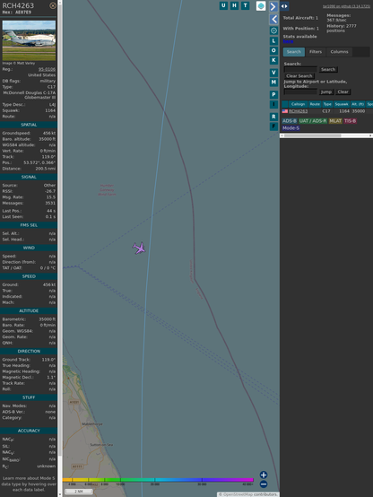Viewport: 373px width, 497px height.
Task: Toggle the T track button
Action: pos(246,5)
